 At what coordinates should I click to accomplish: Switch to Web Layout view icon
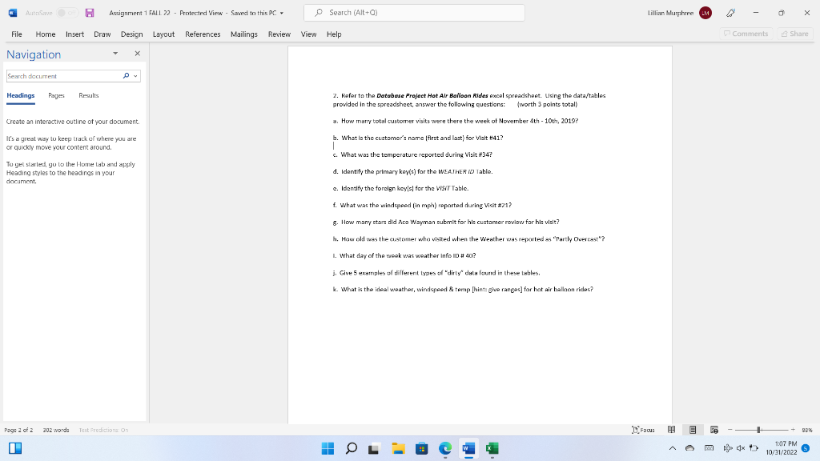tap(713, 430)
